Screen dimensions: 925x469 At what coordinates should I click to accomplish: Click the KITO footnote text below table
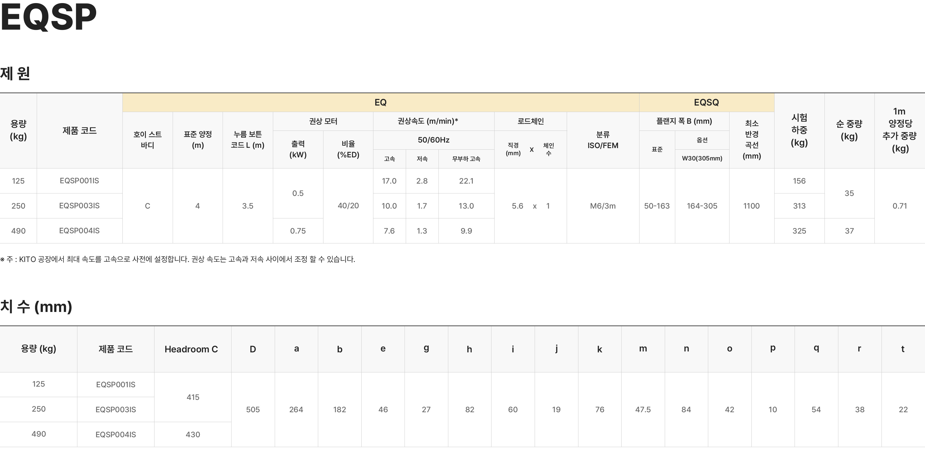pos(178,259)
